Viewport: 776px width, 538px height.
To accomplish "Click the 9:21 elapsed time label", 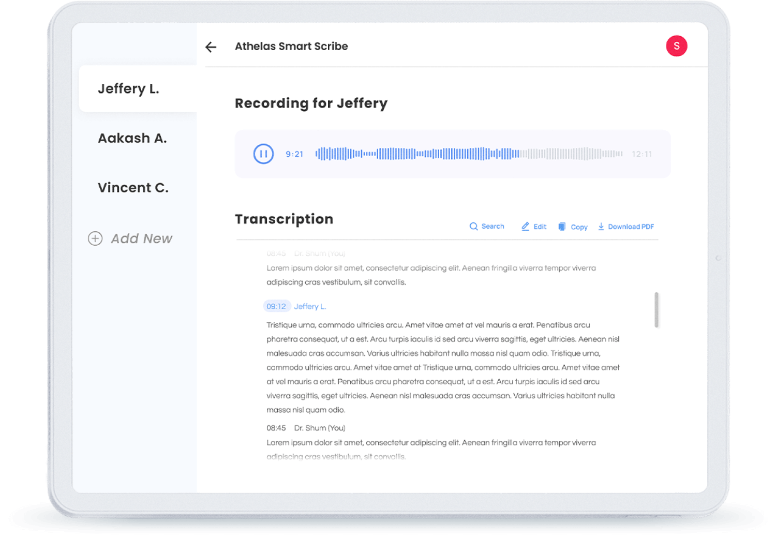I will pos(294,154).
